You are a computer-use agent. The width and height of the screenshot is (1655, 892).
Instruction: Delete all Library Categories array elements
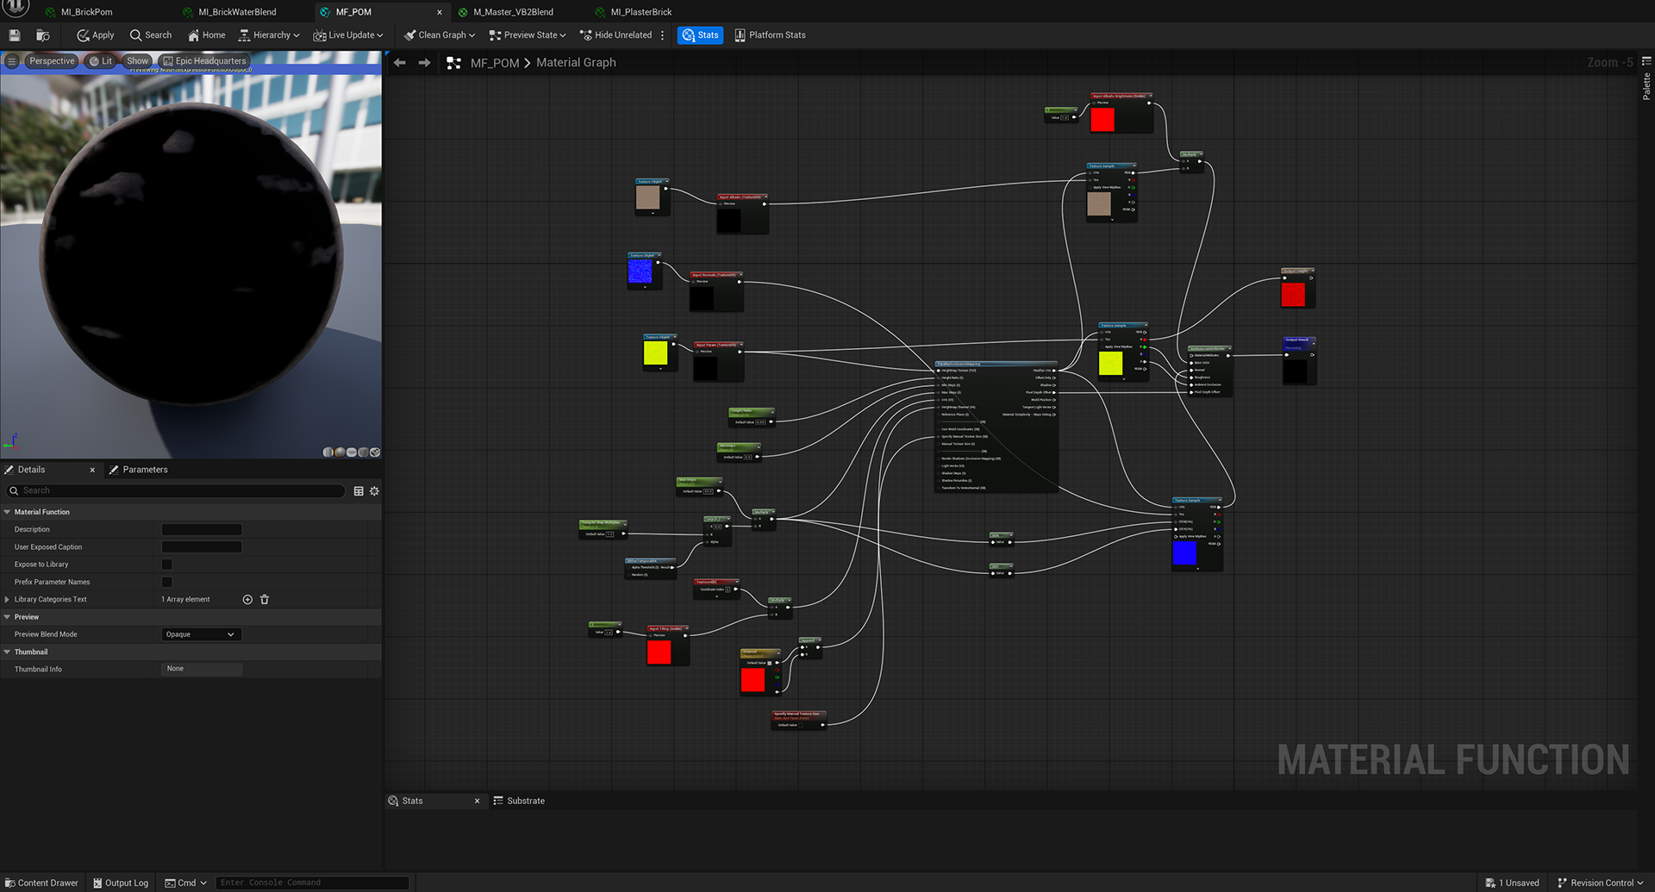click(265, 600)
